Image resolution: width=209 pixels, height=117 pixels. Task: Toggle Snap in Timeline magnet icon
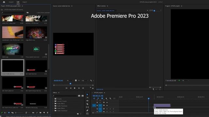click(x=98, y=98)
